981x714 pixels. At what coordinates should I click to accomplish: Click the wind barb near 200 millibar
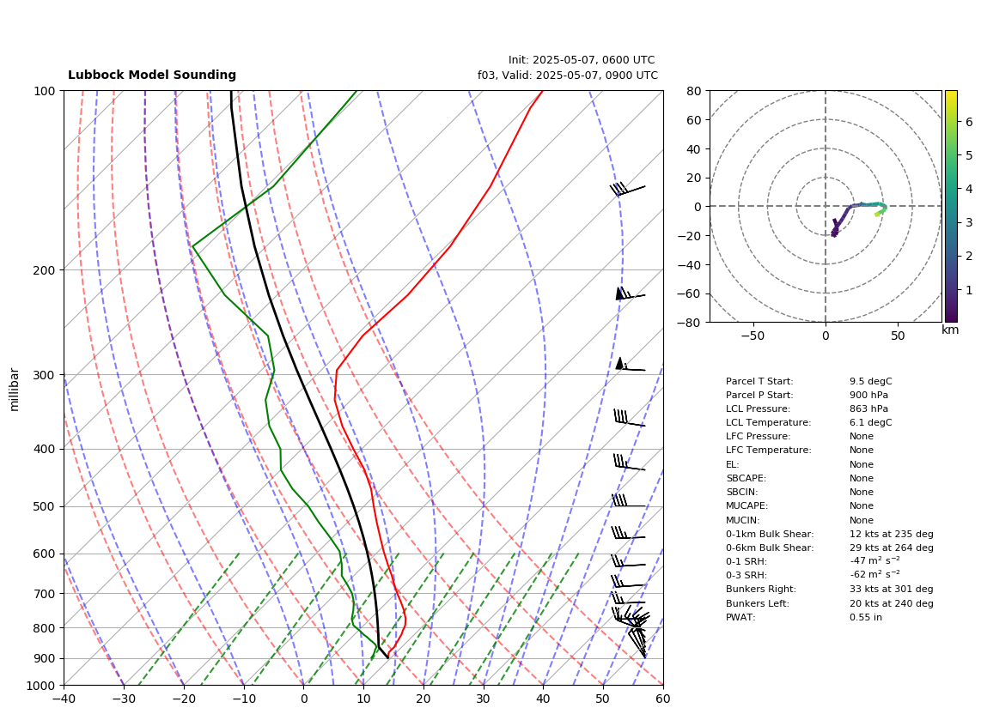tap(630, 293)
